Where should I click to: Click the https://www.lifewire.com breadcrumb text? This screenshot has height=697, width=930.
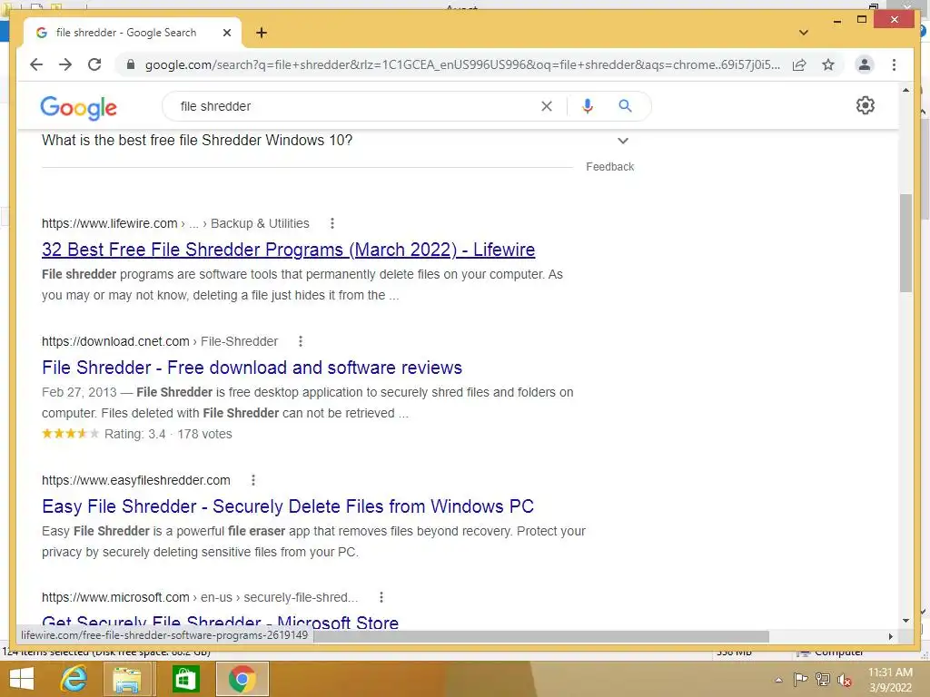pos(110,223)
